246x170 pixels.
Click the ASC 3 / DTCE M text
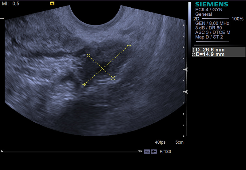click(x=213, y=32)
